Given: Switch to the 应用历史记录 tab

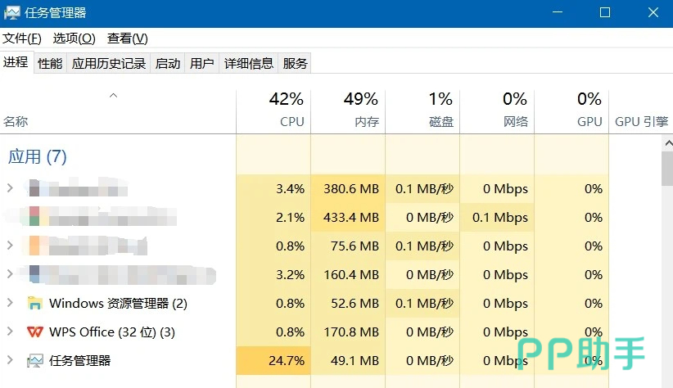Looking at the screenshot, I should coord(109,64).
